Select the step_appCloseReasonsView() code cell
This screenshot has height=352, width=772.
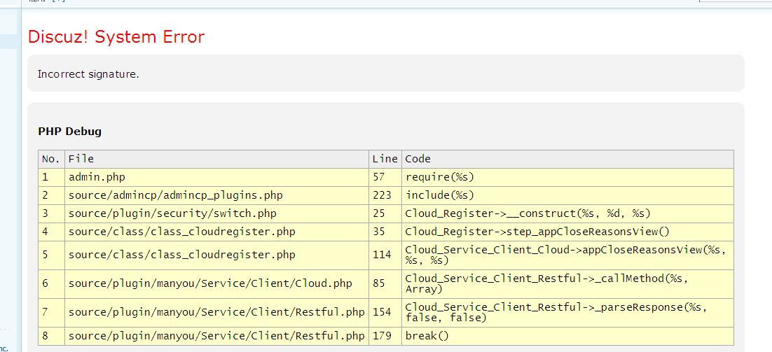coord(567,232)
